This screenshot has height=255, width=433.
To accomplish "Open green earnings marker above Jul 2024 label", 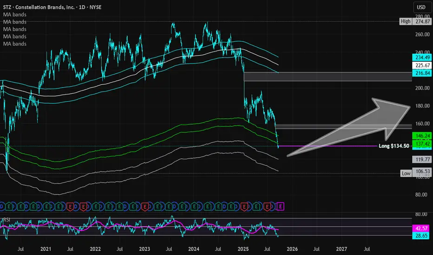I will [x=218, y=206].
